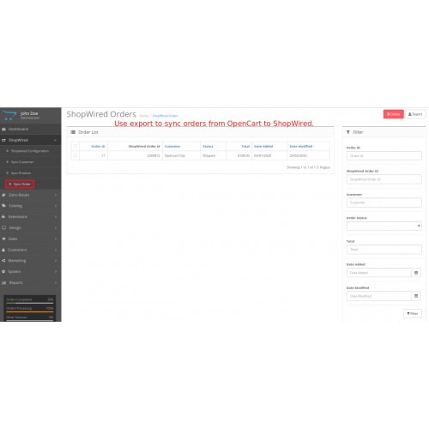Sort table by Customer column
This screenshot has width=429, height=429.
[172, 147]
